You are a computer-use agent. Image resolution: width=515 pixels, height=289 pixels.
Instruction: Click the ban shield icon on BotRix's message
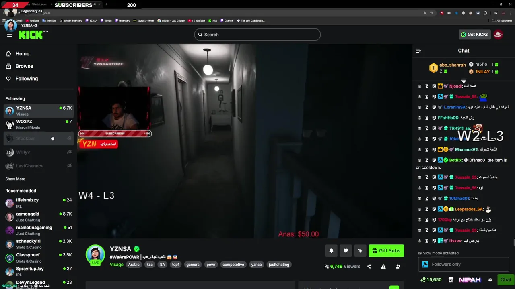[434, 160]
